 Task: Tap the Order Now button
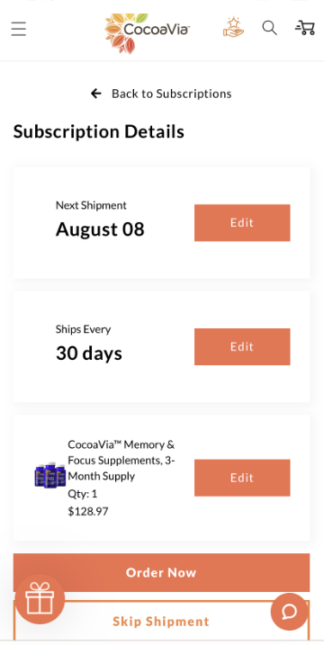[x=161, y=572]
